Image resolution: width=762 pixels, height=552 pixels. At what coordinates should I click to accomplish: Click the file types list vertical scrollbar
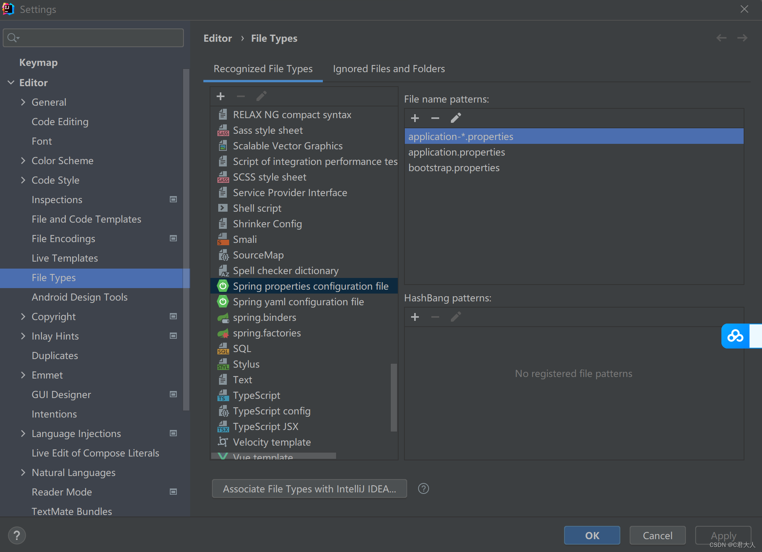click(x=393, y=397)
